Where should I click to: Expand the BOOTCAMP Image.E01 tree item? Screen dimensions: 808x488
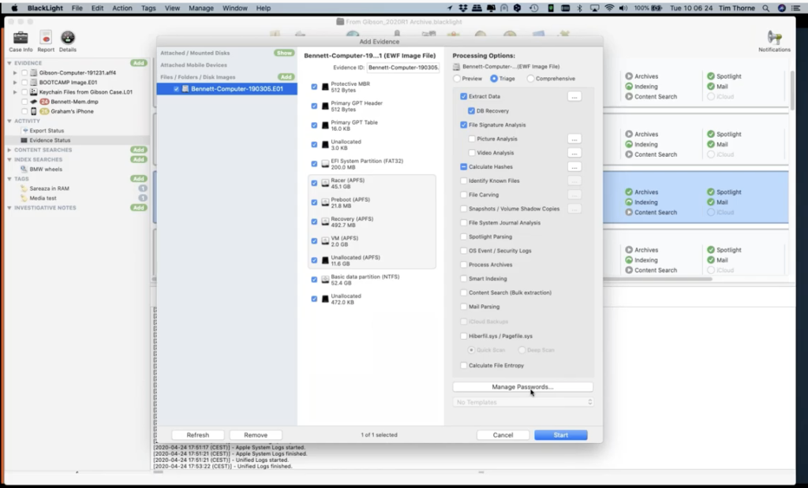coord(16,82)
